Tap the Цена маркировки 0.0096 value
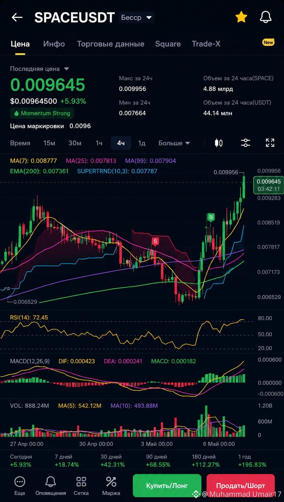This screenshot has height=502, width=284. tap(80, 126)
